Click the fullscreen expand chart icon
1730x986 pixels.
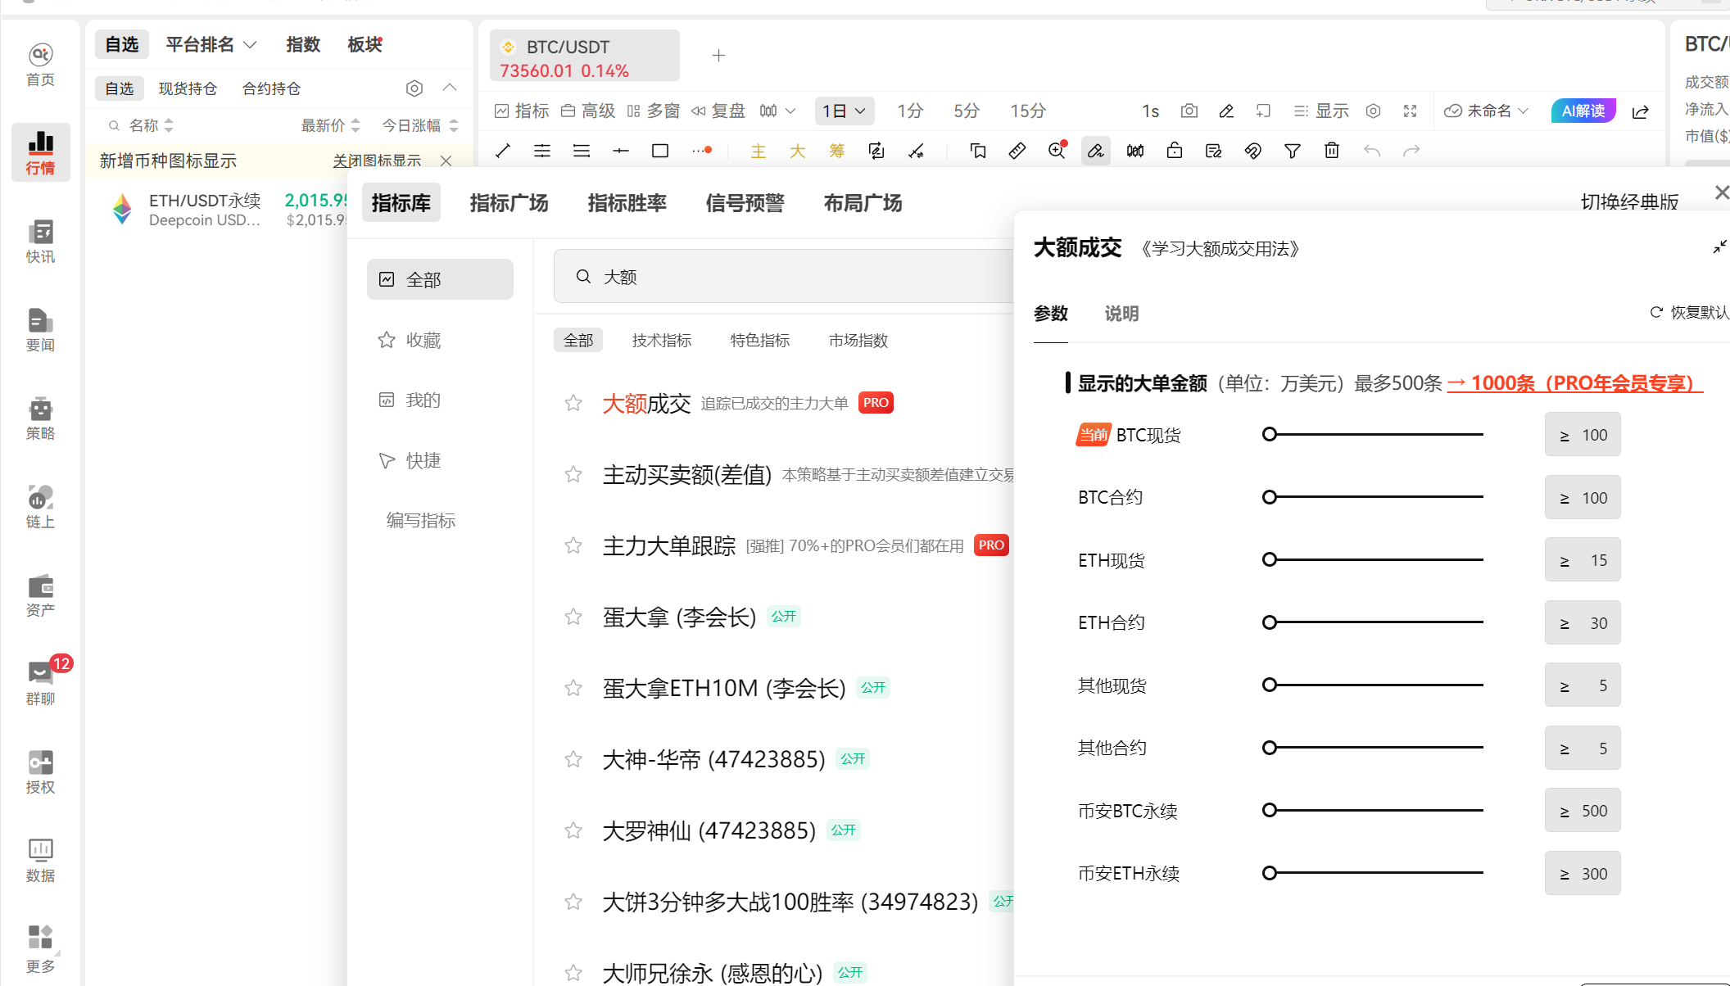pyautogui.click(x=1410, y=111)
